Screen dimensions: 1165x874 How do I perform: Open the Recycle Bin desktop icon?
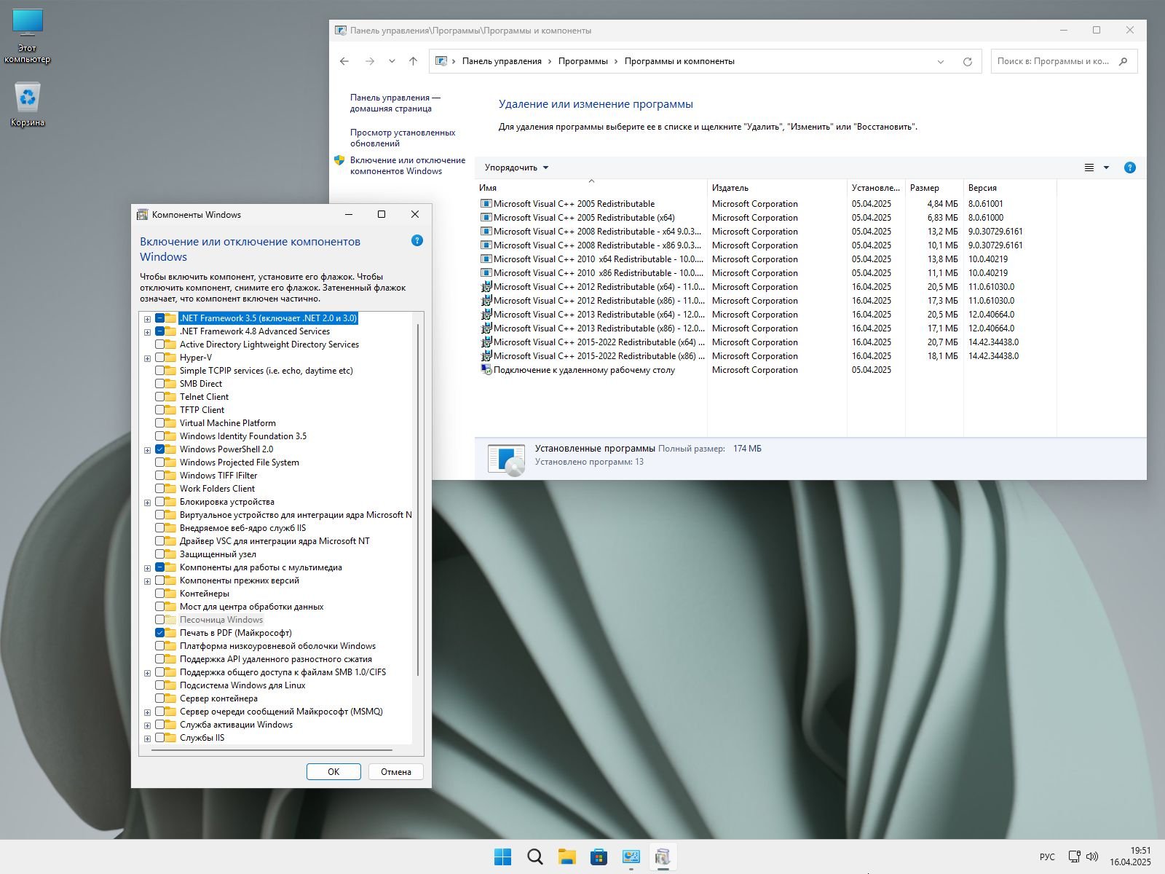point(28,104)
